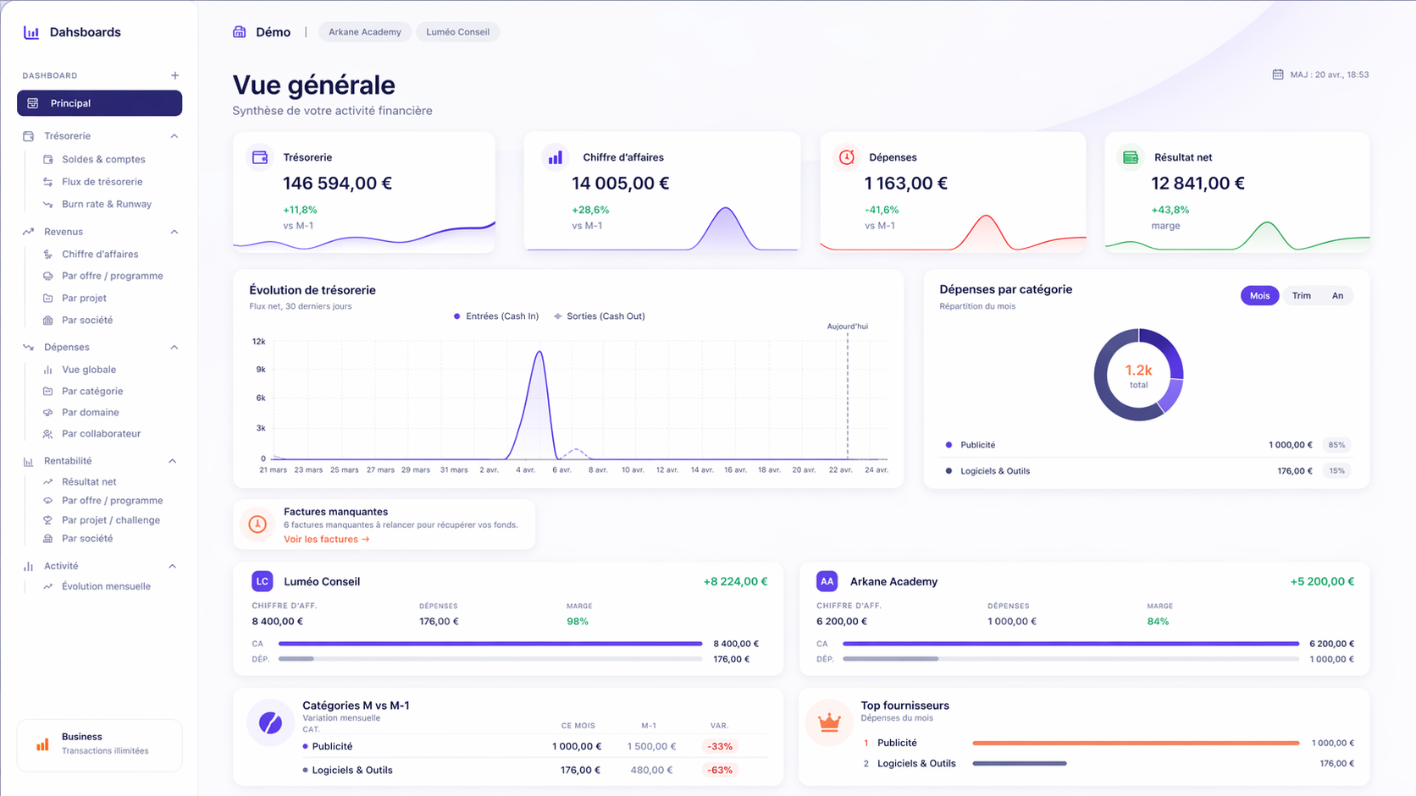This screenshot has width=1416, height=796.
Task: Click the Factures manquantes clock icon
Action: coord(257,524)
